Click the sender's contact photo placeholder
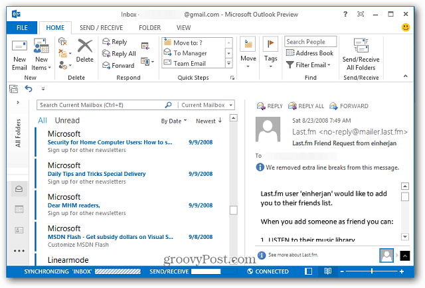 (x=268, y=129)
